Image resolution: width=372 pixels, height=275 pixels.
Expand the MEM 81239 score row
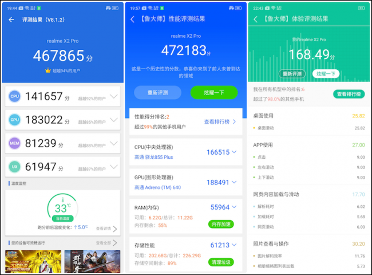click(x=113, y=143)
